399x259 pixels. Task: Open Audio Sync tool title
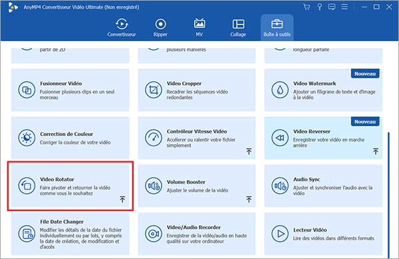coord(307,179)
